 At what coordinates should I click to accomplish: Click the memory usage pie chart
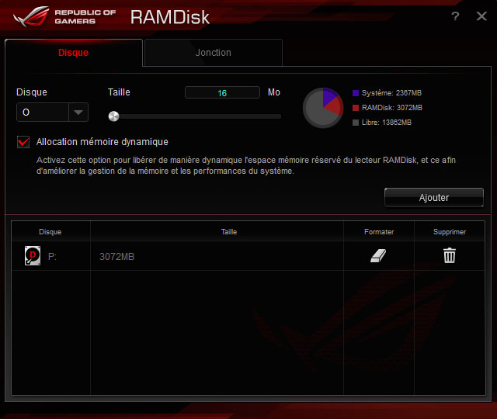[x=322, y=108]
